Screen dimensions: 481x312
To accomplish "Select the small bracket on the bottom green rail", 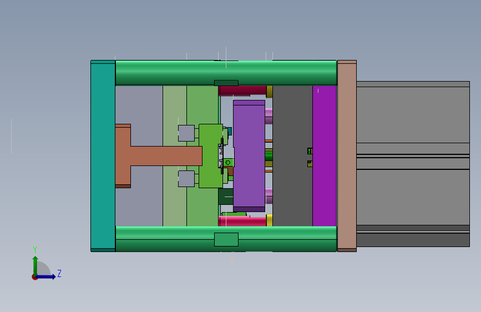I will (x=226, y=239).
